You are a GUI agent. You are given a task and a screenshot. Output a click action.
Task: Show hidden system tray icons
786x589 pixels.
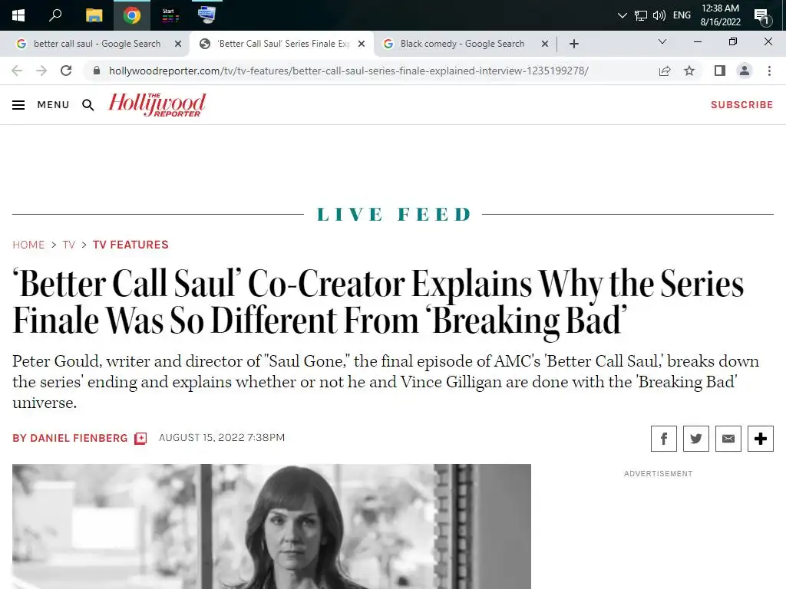point(622,15)
